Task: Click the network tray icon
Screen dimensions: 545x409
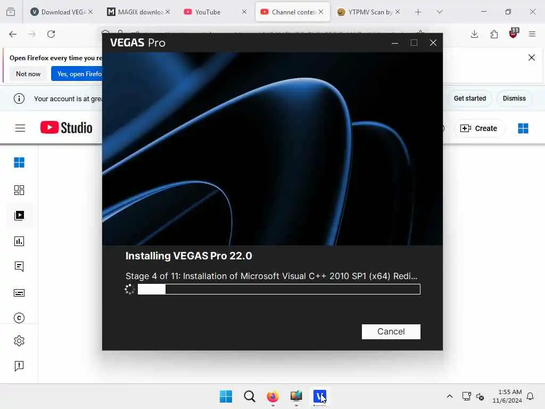Action: pos(466,396)
